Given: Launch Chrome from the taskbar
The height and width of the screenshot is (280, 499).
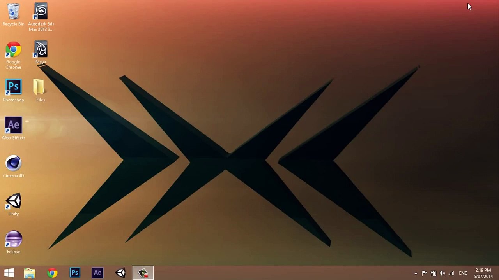Looking at the screenshot, I should point(52,273).
